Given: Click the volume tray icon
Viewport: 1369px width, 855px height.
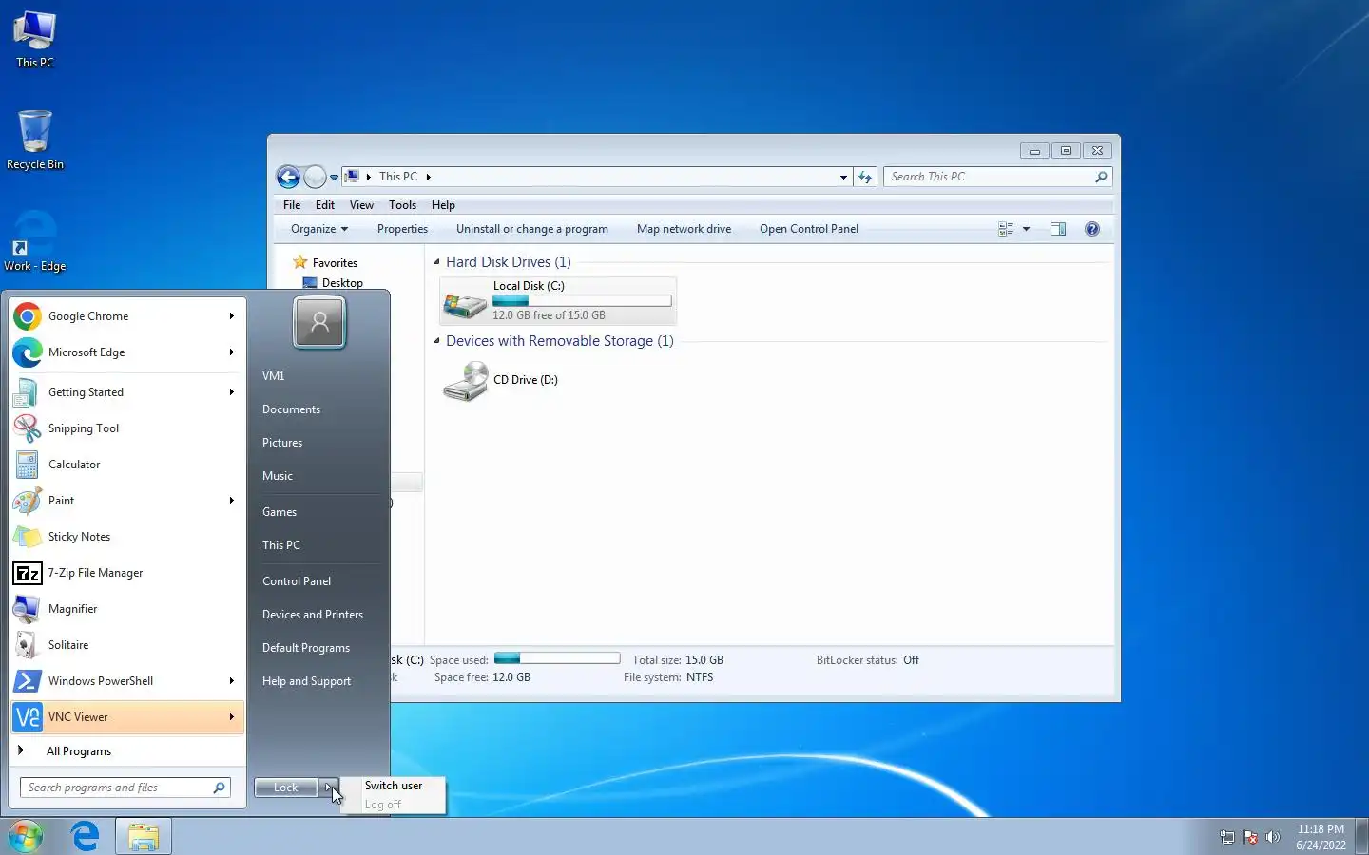Looking at the screenshot, I should [1273, 837].
